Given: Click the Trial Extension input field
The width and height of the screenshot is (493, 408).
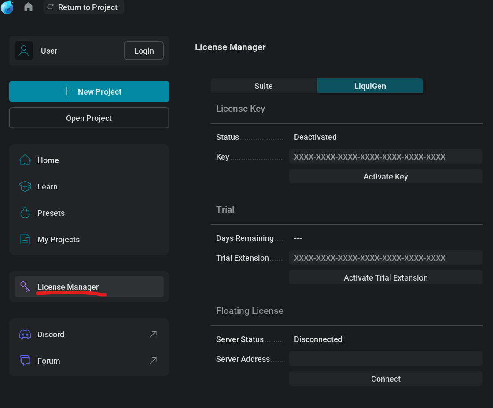Looking at the screenshot, I should [x=386, y=258].
